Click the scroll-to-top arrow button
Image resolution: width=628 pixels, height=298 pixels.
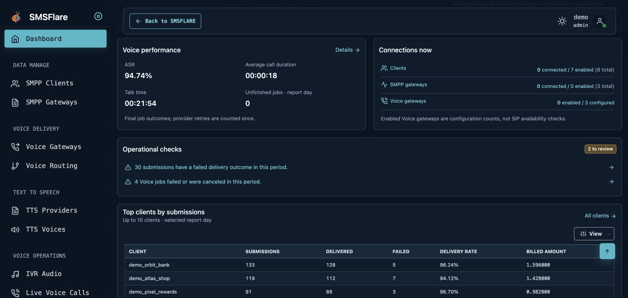pos(607,251)
